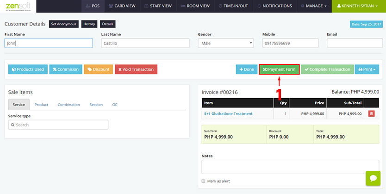Open Notifications

275,6
